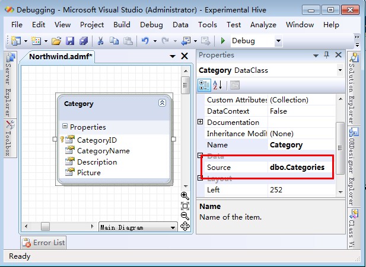Open the Tools menu
The width and height of the screenshot is (366, 267).
(x=208, y=25)
